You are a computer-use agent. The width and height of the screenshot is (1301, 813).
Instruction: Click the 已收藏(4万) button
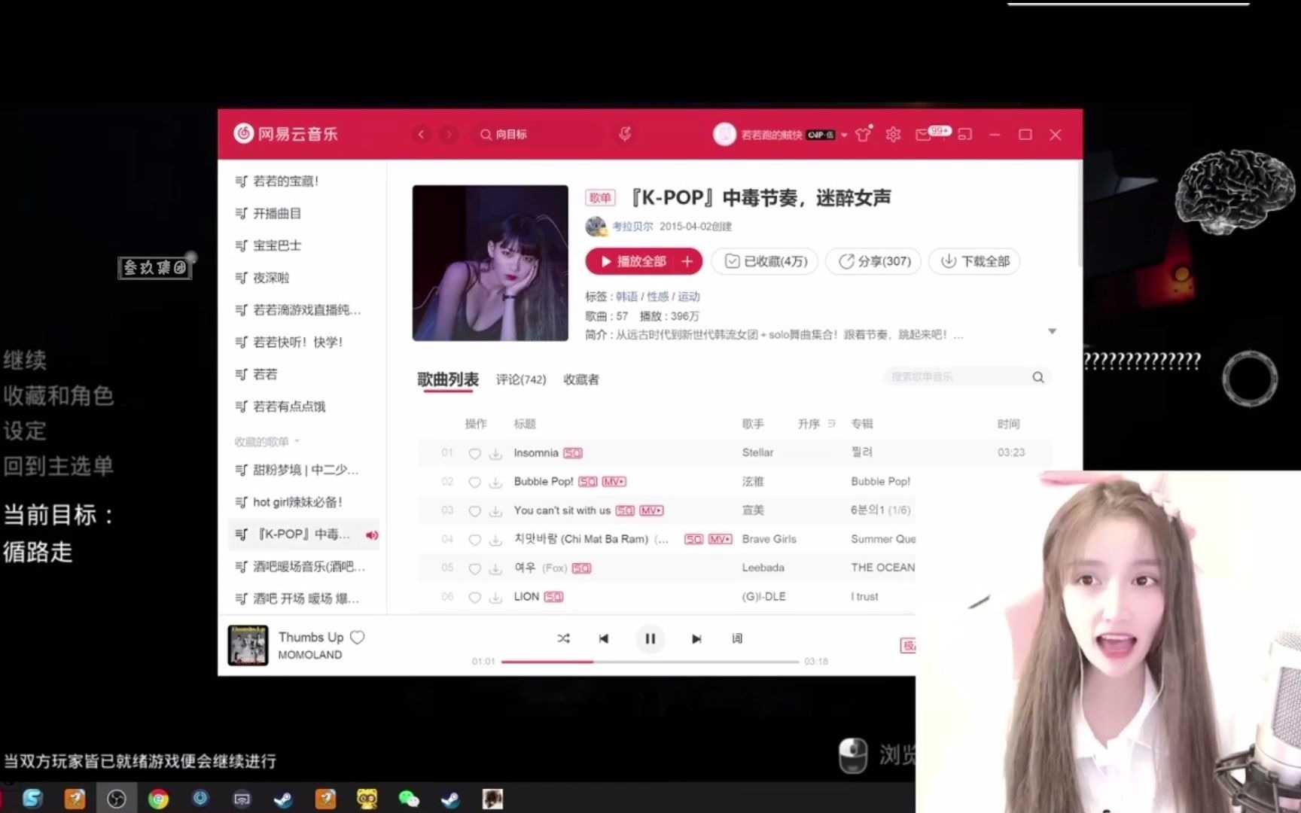click(765, 261)
